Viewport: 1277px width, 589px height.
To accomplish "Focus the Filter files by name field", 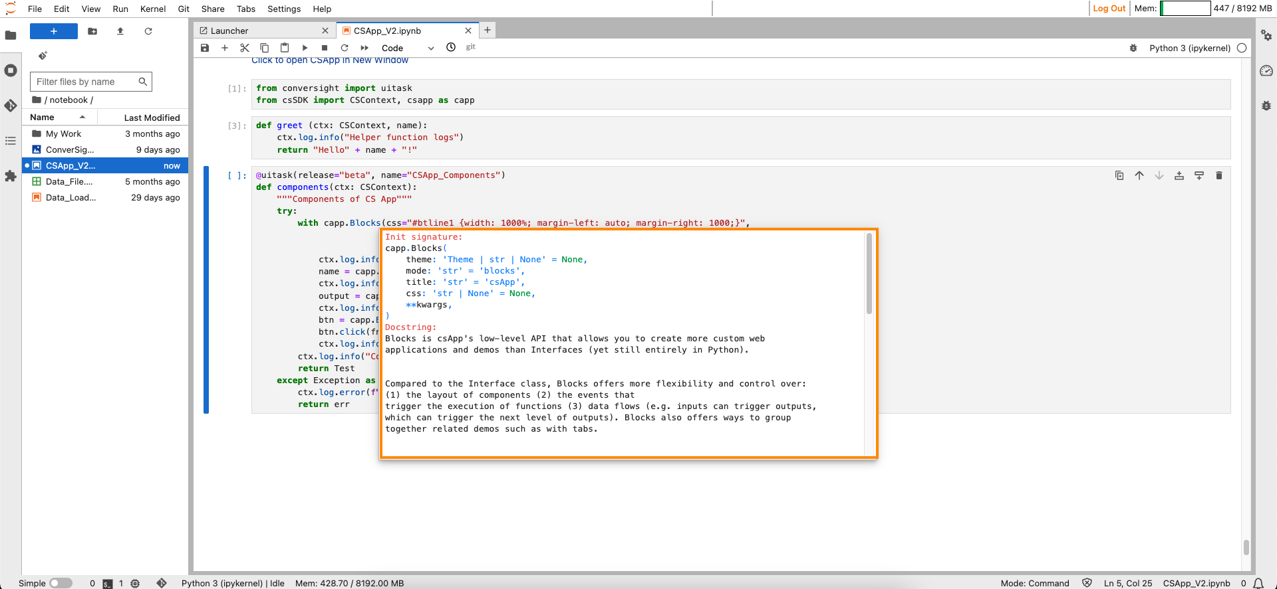I will pos(91,82).
